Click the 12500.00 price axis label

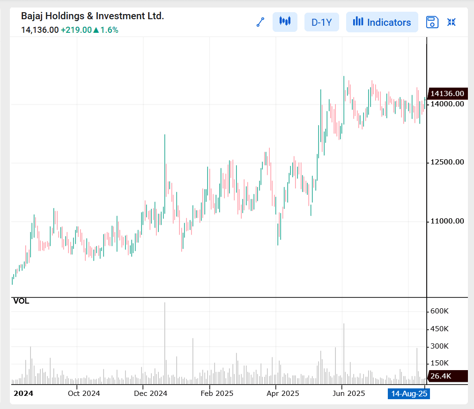pos(447,162)
